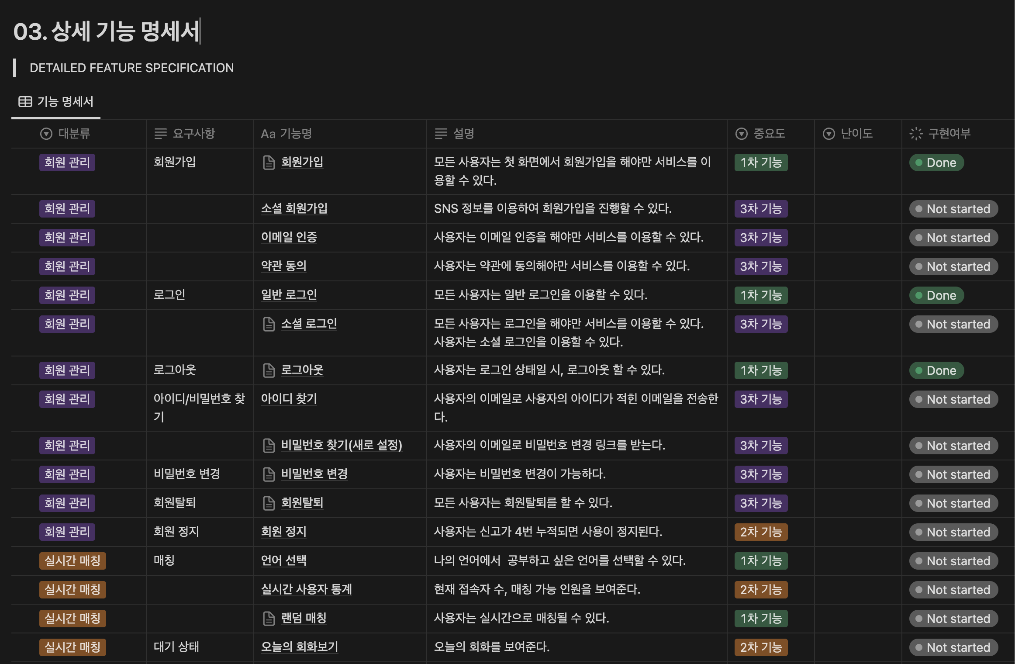Click the page icon next to 랜덤 매칭
This screenshot has width=1015, height=664.
click(269, 619)
